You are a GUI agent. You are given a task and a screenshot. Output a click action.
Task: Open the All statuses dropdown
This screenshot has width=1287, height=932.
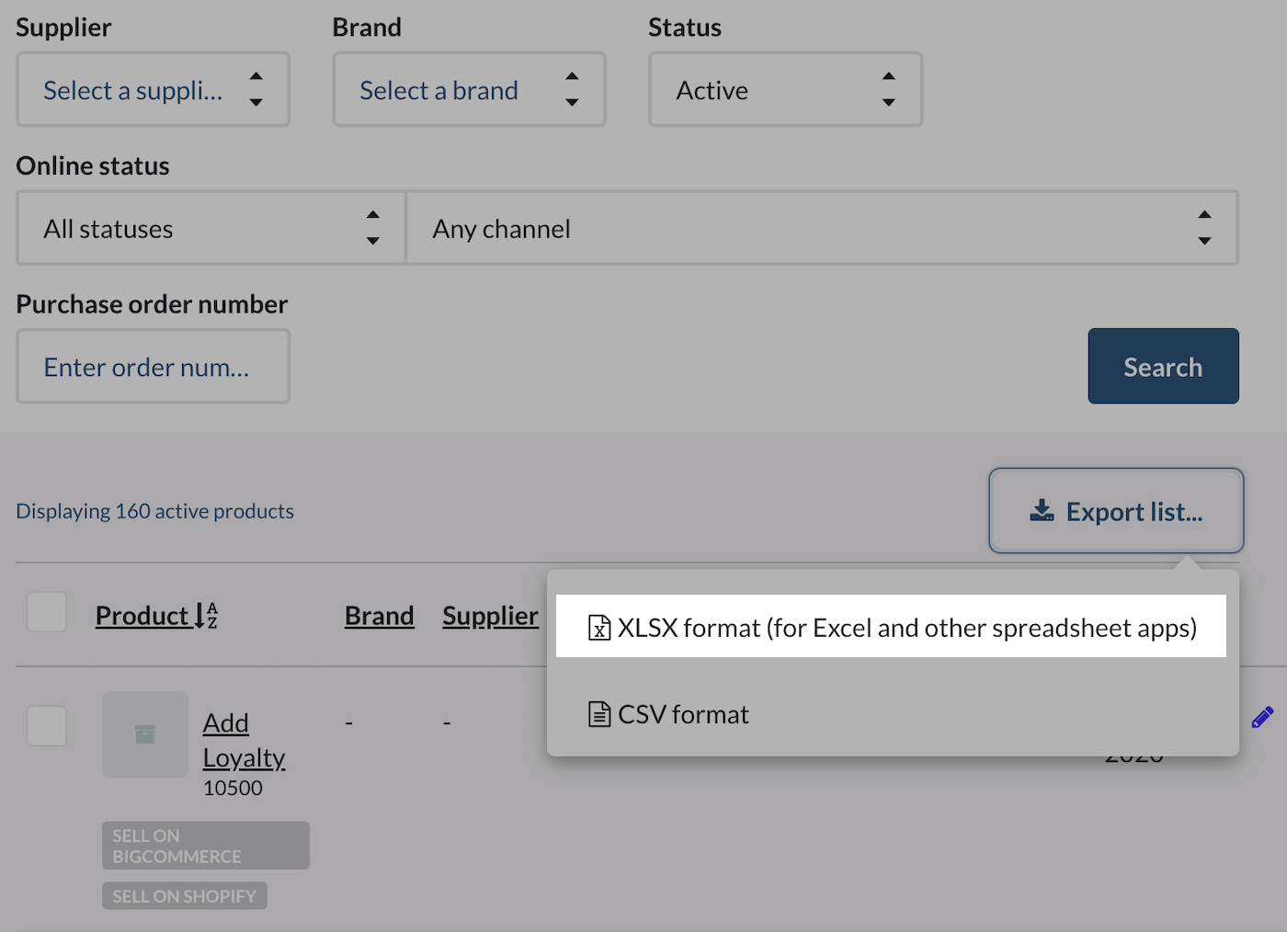point(211,228)
